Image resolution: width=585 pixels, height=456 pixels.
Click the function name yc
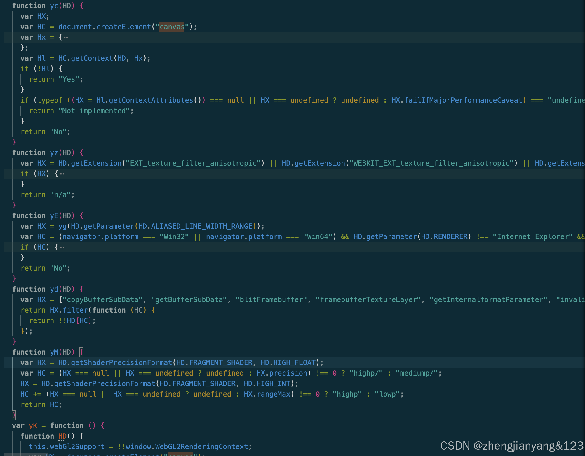click(54, 6)
